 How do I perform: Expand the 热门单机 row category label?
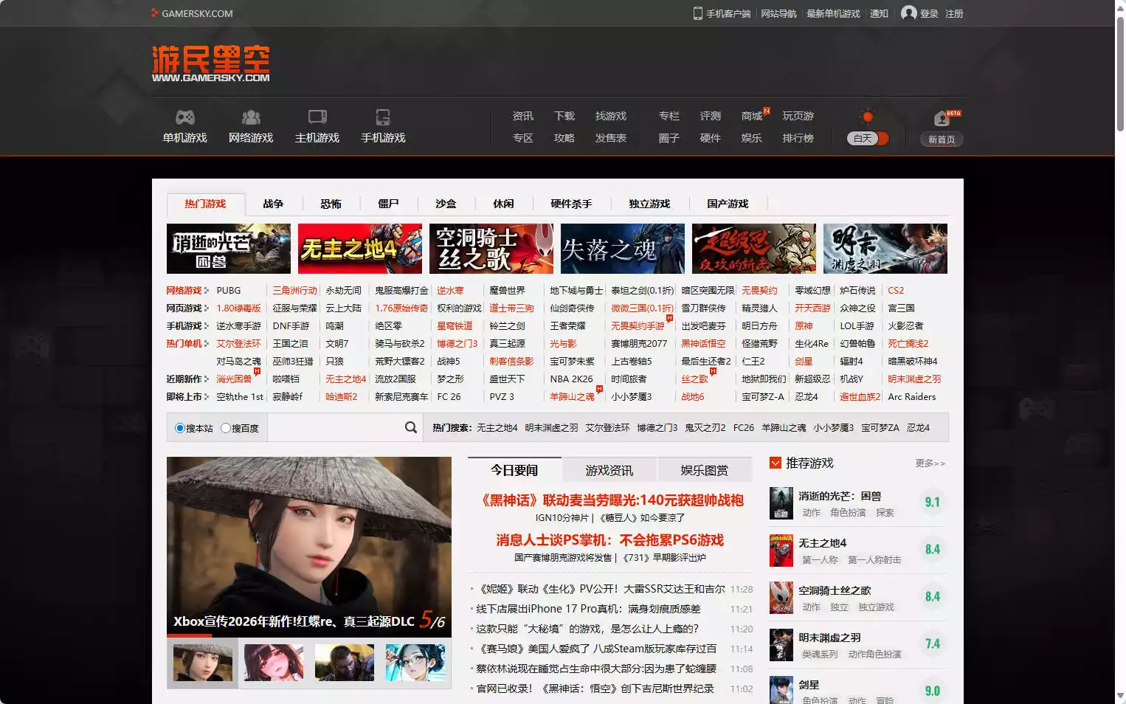(184, 344)
